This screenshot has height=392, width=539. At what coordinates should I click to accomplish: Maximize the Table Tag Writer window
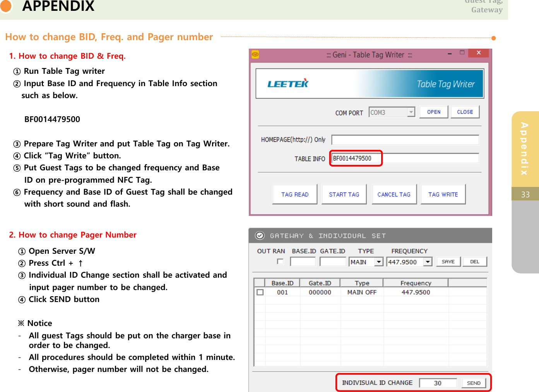tap(462, 53)
